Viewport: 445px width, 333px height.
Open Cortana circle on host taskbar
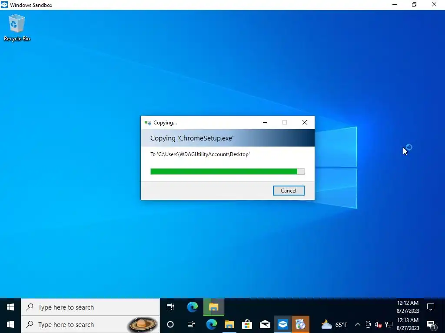click(170, 324)
